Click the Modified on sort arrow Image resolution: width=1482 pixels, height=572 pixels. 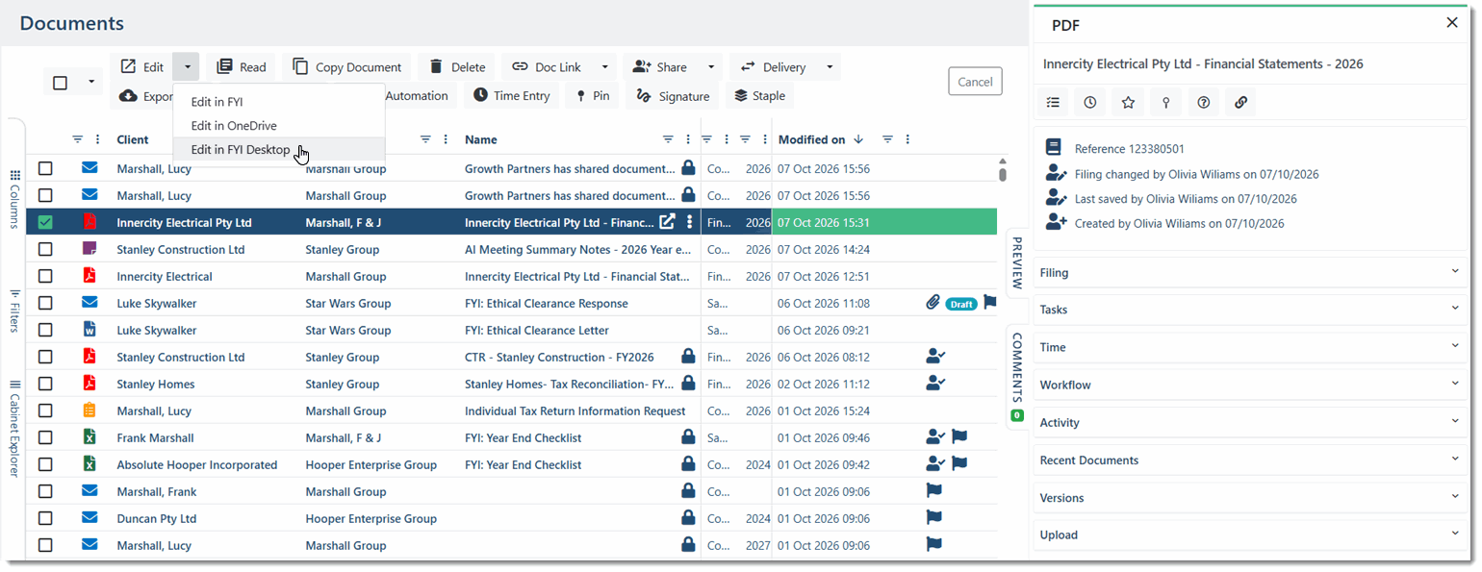(858, 139)
